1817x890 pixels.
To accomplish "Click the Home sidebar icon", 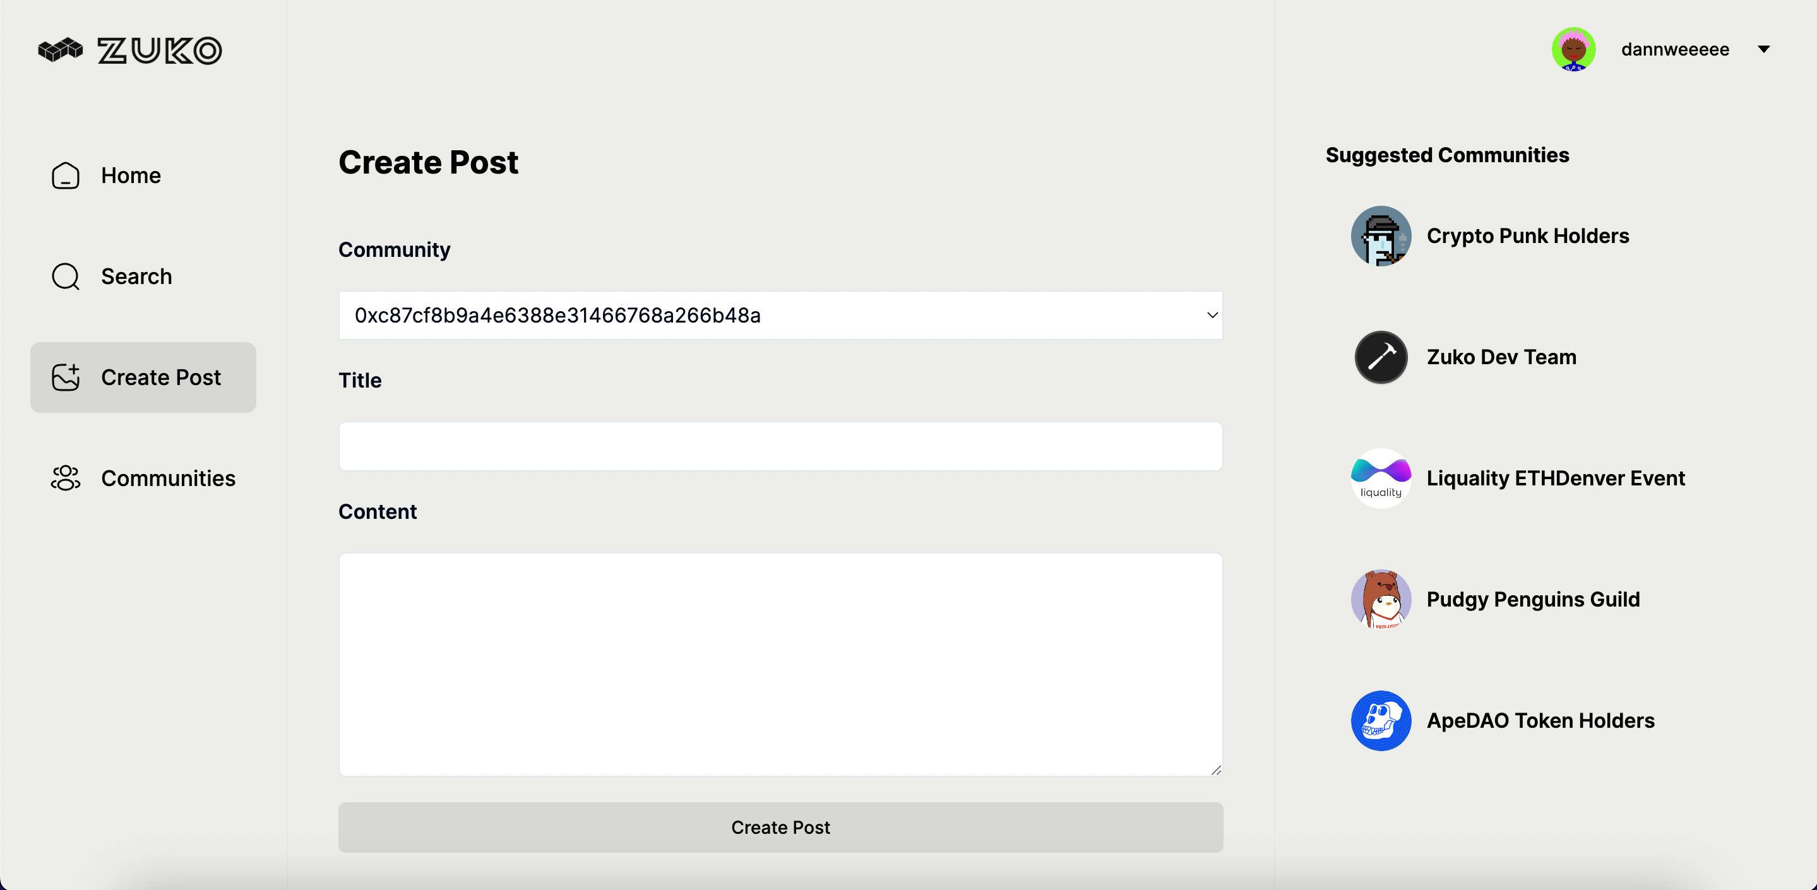I will (x=66, y=175).
